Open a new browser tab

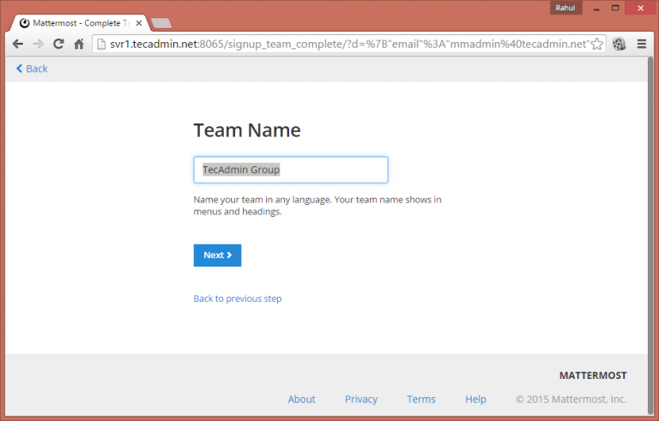point(161,22)
